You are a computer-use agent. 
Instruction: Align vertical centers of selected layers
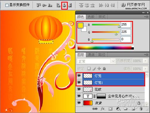44,5
